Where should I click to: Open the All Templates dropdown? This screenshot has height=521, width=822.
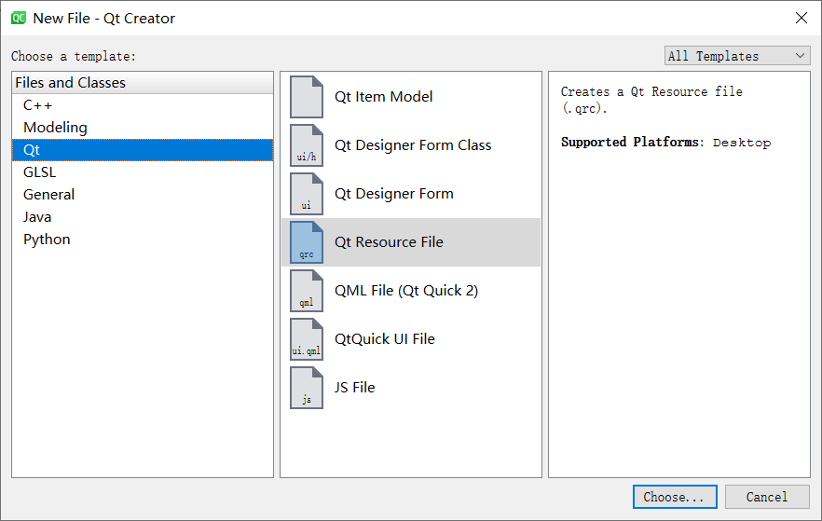737,56
